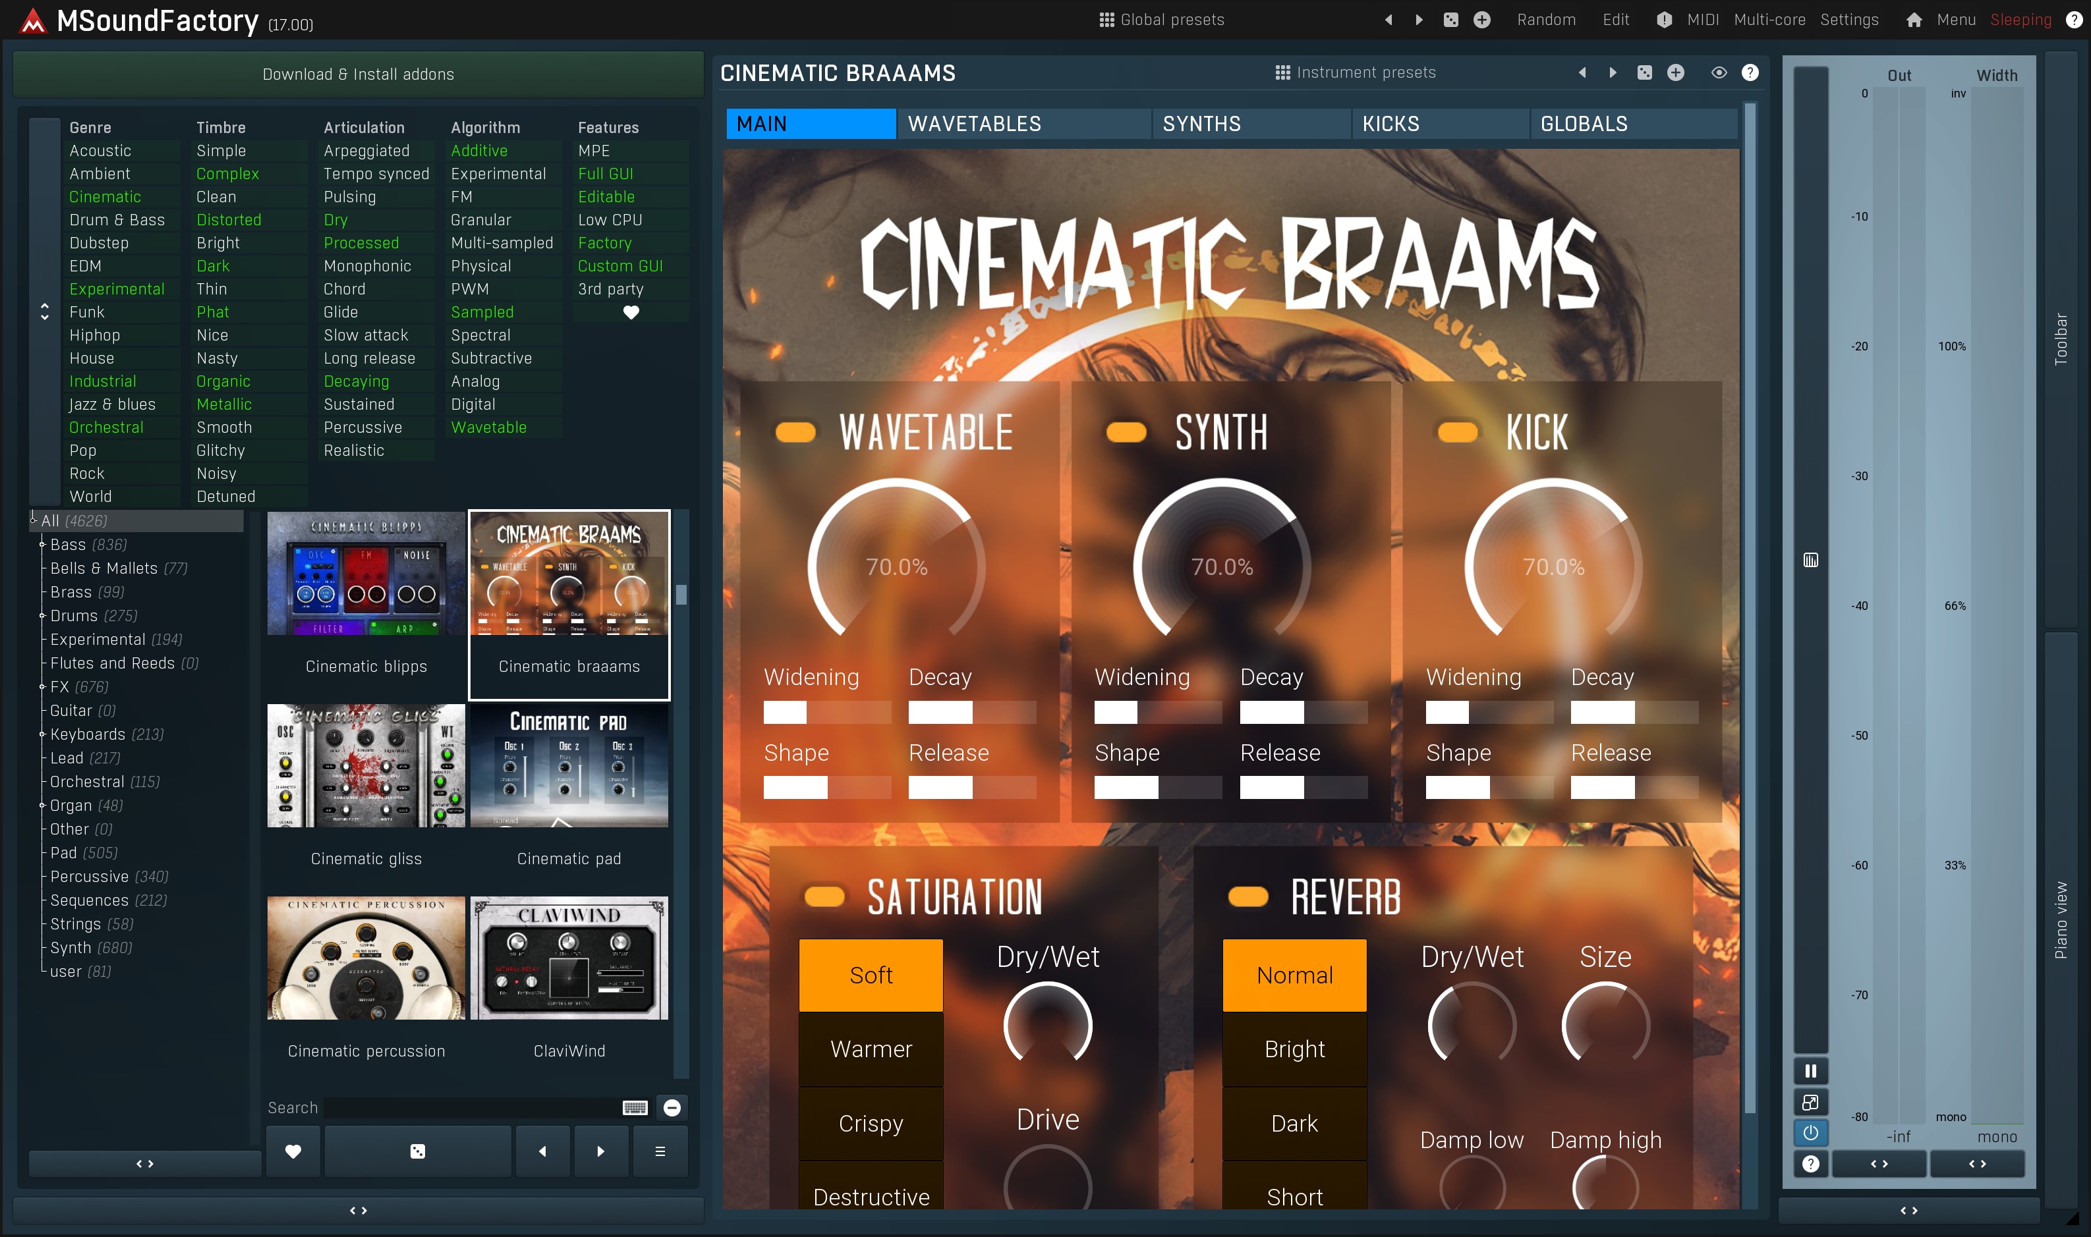Disable the REVERB section switch
This screenshot has width=2091, height=1237.
1247,897
